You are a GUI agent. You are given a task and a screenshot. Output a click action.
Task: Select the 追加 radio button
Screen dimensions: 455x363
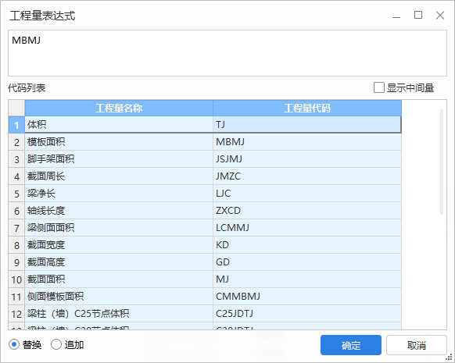coord(56,345)
